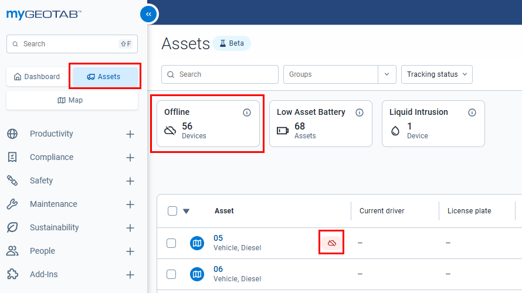The height and width of the screenshot is (293, 522).
Task: Click the Productivity globe icon
Action: 12,134
